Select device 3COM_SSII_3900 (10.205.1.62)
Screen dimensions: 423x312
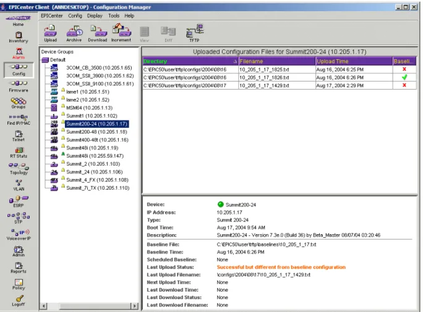point(100,76)
